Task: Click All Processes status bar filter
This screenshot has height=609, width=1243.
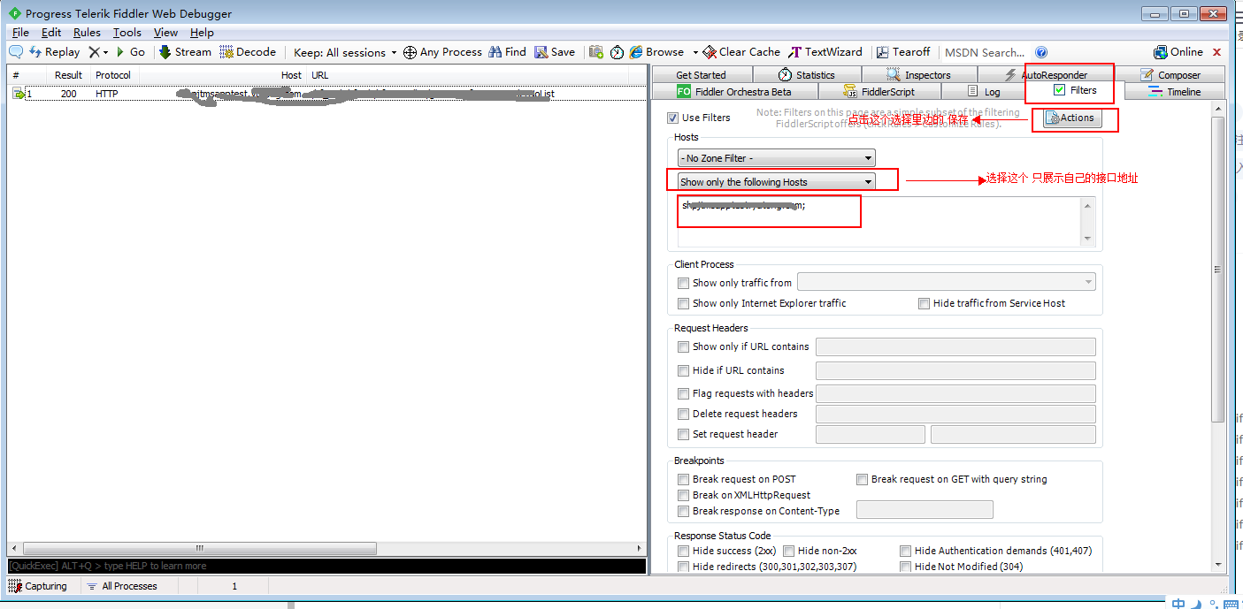Action: tap(121, 586)
